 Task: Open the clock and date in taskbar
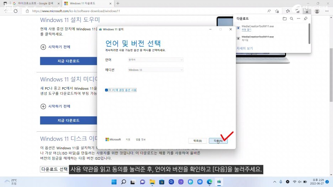point(317,182)
